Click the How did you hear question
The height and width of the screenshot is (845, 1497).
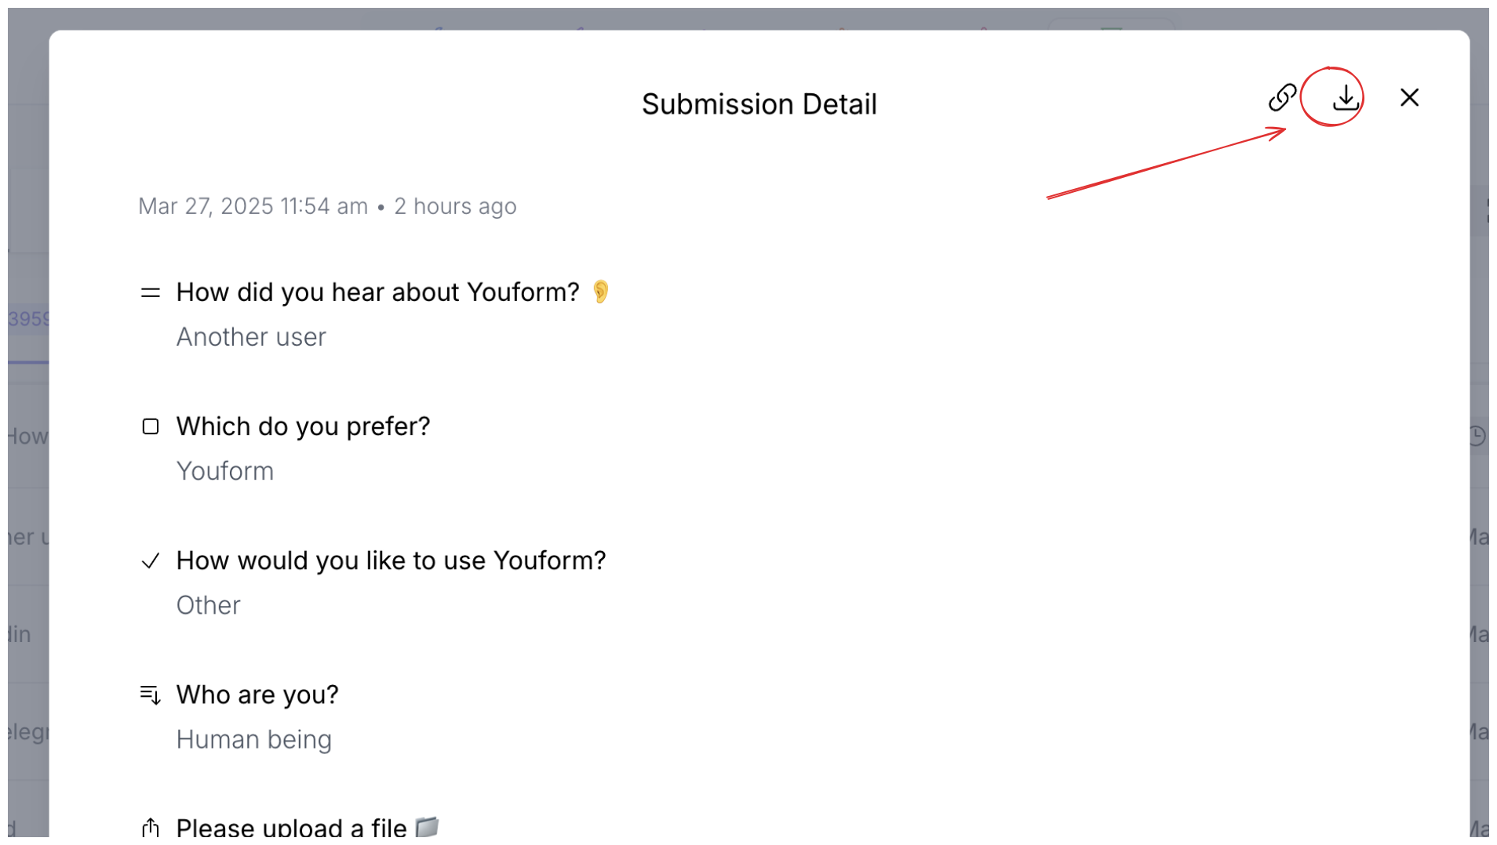[377, 292]
